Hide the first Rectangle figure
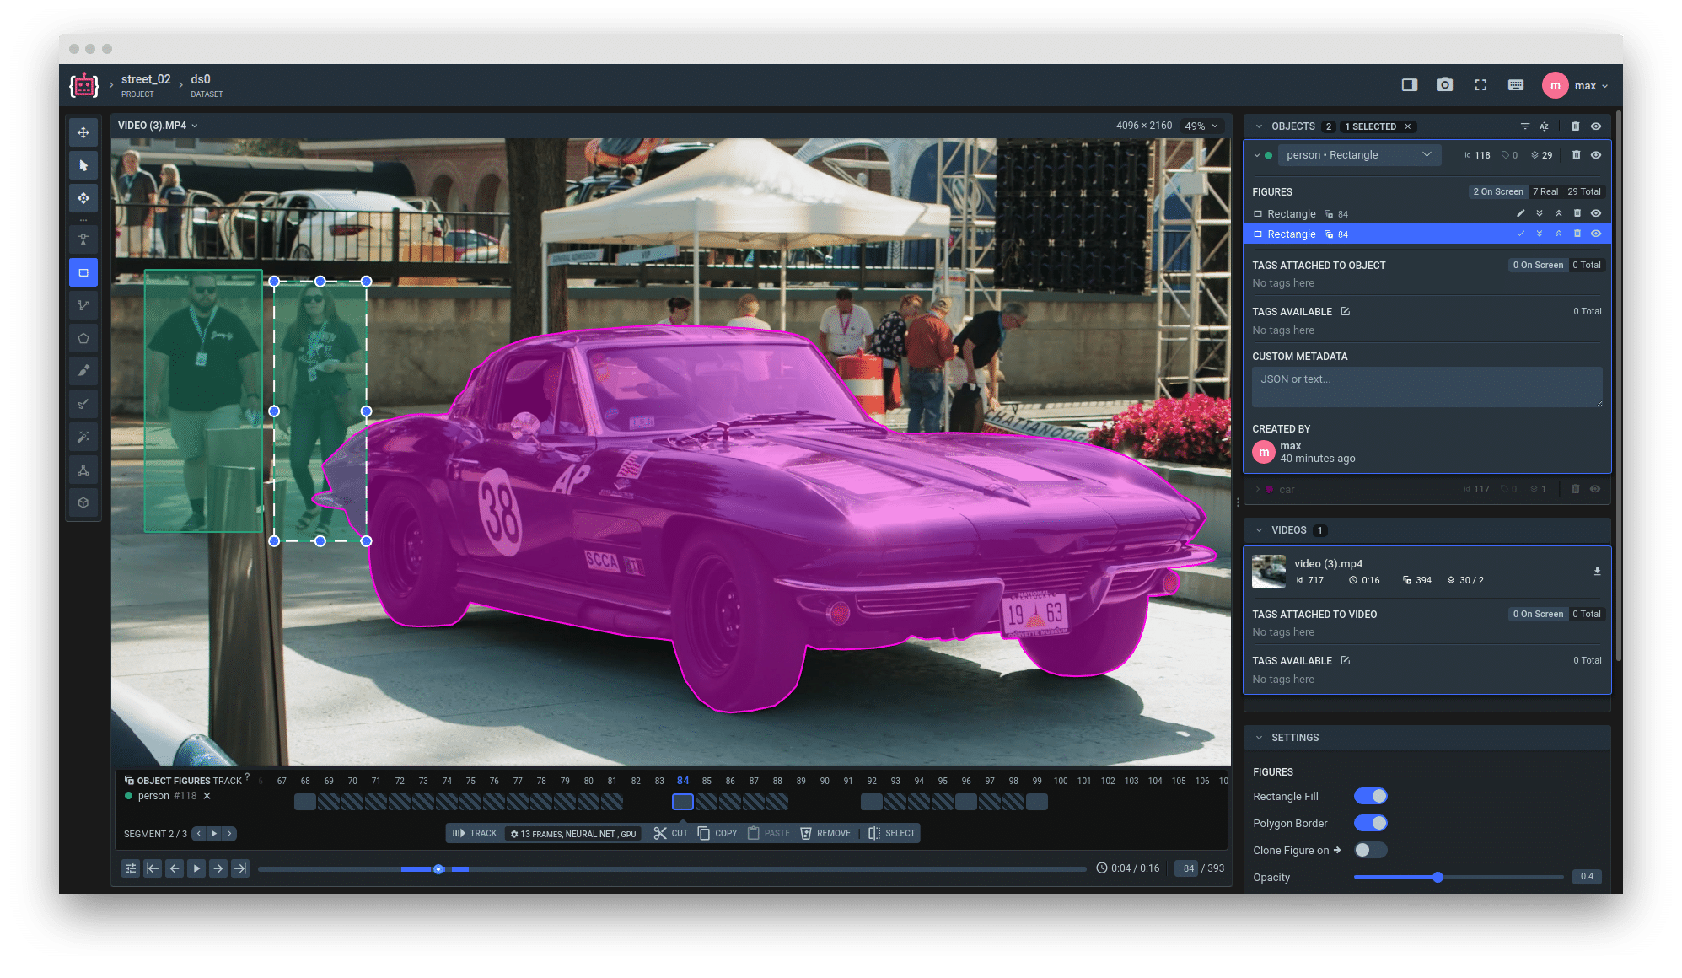Viewport: 1682px width, 978px height. (x=1596, y=213)
